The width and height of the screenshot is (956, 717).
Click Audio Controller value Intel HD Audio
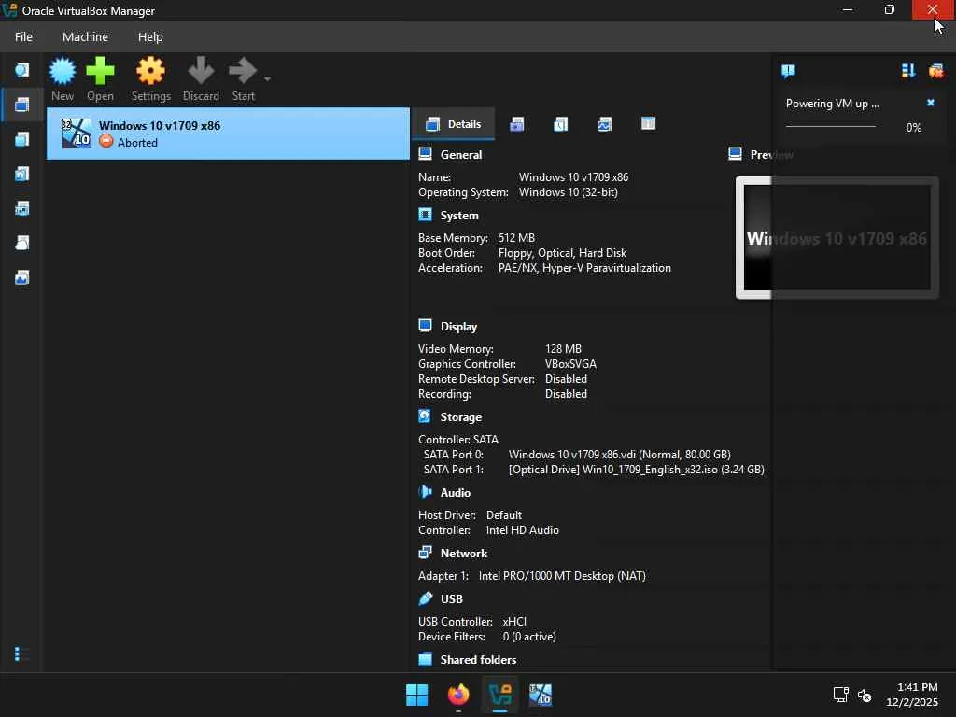click(x=523, y=530)
